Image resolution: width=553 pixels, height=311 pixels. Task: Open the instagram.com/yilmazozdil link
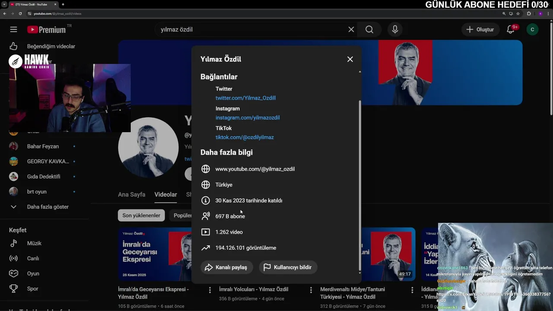(248, 117)
